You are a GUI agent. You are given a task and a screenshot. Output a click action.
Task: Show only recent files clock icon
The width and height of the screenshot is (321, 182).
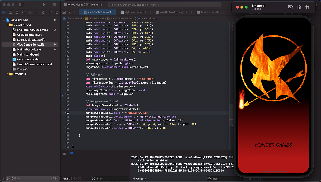53,179
